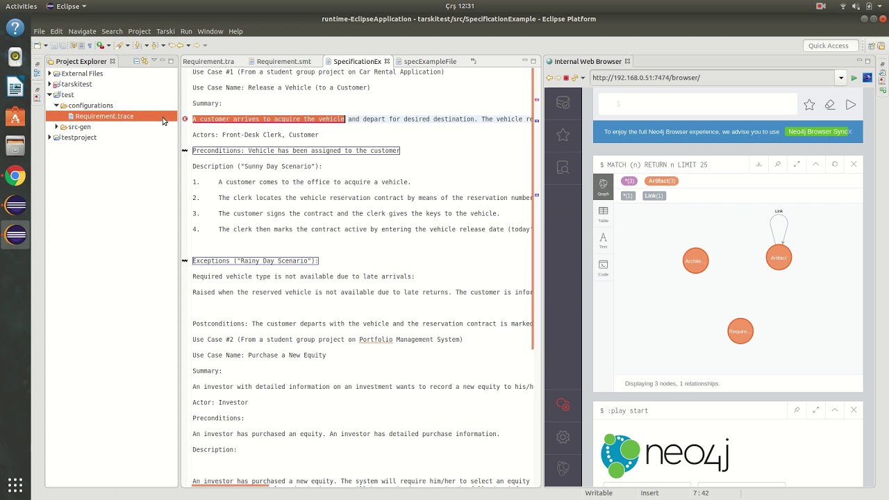The width and height of the screenshot is (889, 500).
Task: Open the Neo4j favorites star in sidebar
Action: point(563,135)
